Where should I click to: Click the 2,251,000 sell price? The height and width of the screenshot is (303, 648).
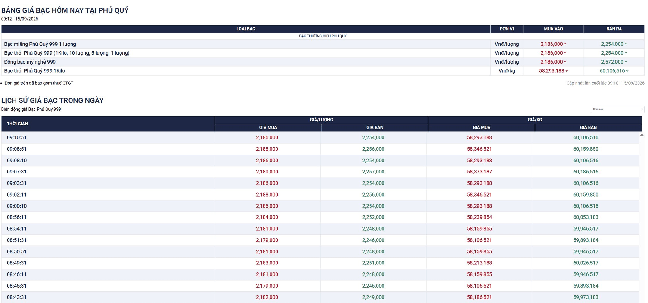373,263
